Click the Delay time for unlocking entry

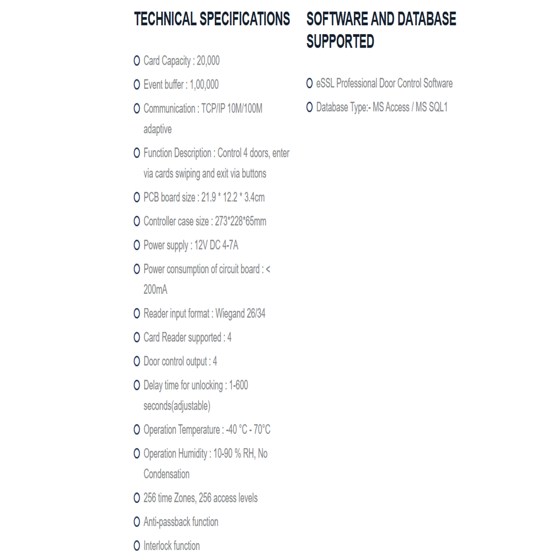pos(196,396)
